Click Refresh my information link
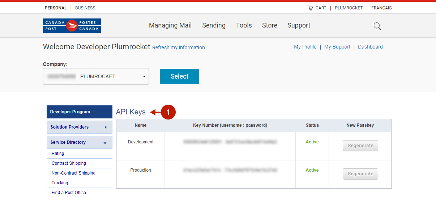This screenshot has width=436, height=197. (x=179, y=47)
